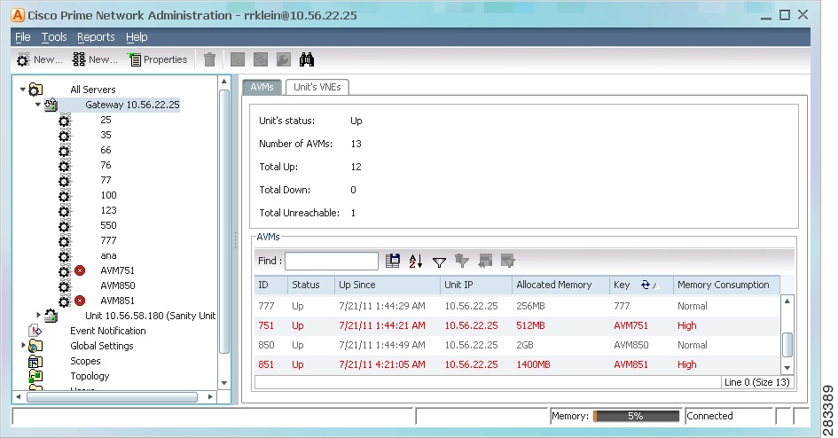
Task: Collapse the All Servers tree node
Action: pos(22,90)
